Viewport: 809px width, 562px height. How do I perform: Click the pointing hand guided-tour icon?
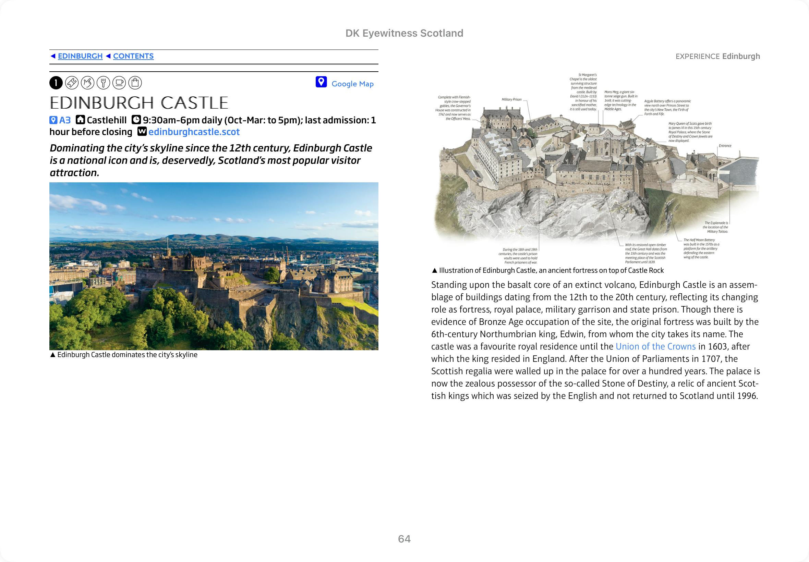pos(88,83)
